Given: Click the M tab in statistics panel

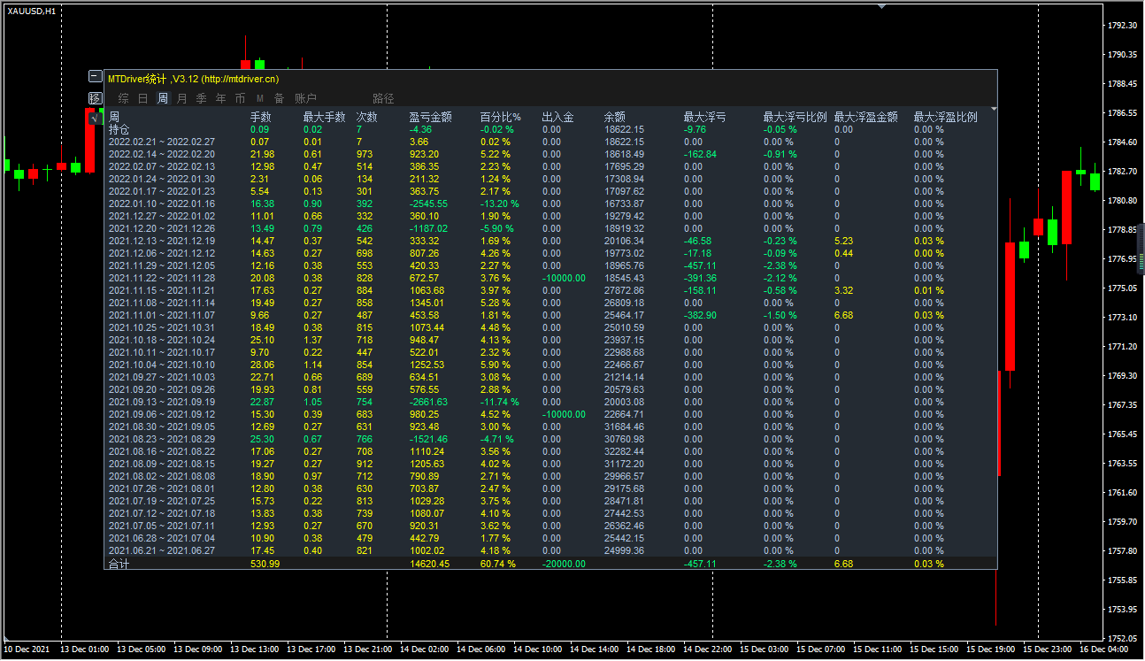Looking at the screenshot, I should 260,98.
